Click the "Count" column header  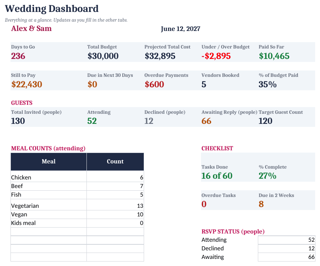115,162
